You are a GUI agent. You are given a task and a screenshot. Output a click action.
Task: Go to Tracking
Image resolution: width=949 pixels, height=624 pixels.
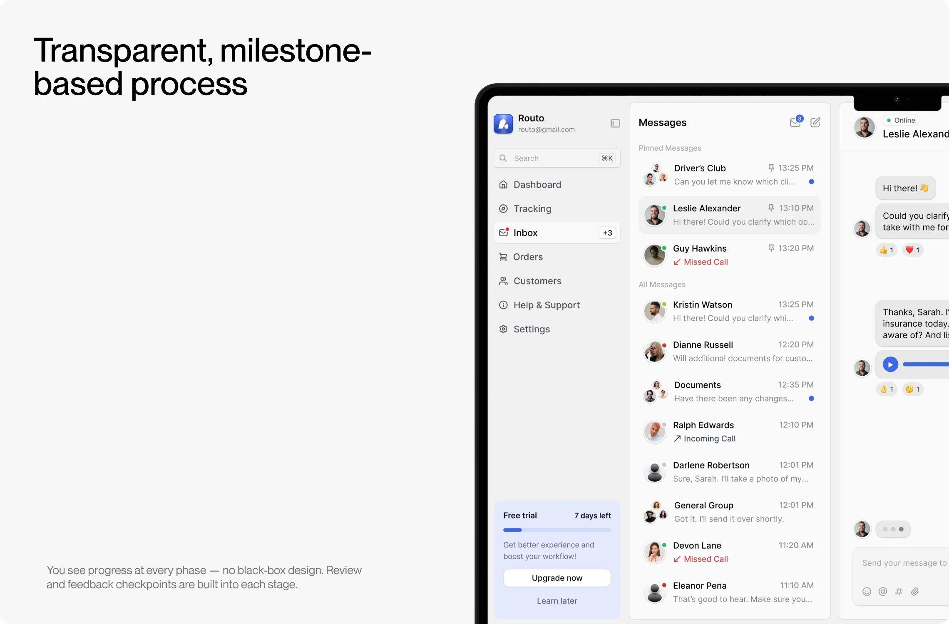(557, 208)
